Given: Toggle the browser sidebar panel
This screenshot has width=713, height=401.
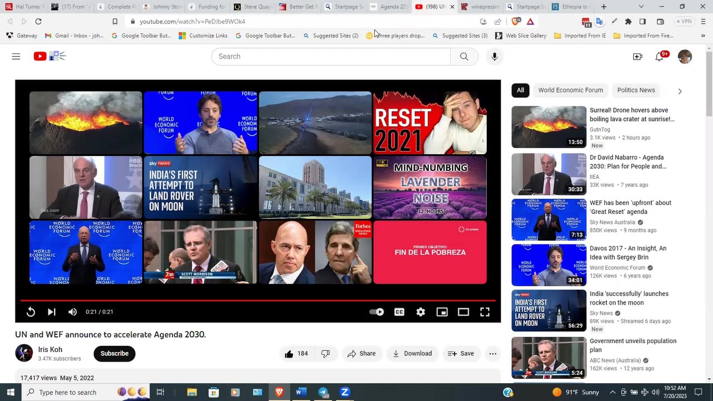Looking at the screenshot, I should (642, 21).
